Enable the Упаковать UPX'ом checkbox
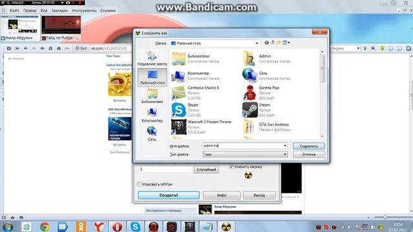 pyautogui.click(x=139, y=184)
